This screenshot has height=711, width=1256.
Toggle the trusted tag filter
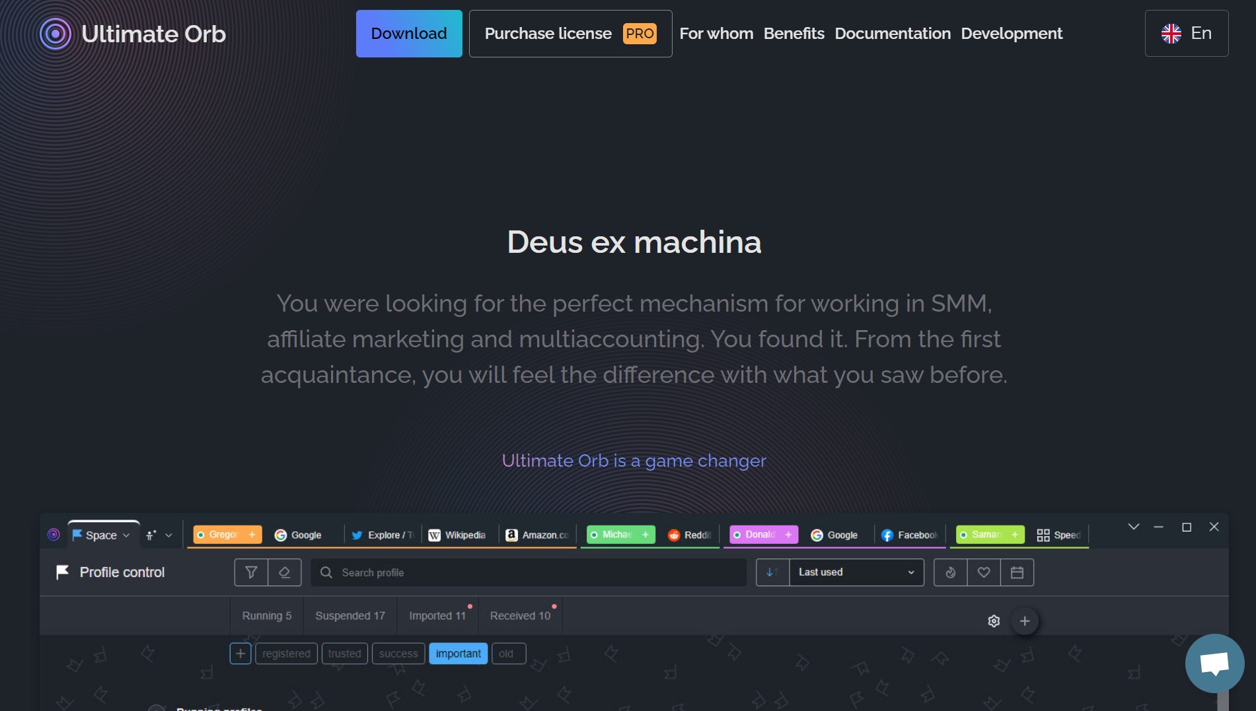345,654
